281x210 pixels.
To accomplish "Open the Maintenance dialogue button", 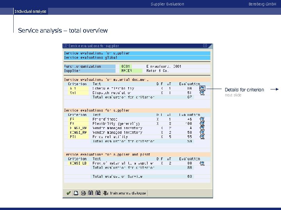I will pos(125,193).
